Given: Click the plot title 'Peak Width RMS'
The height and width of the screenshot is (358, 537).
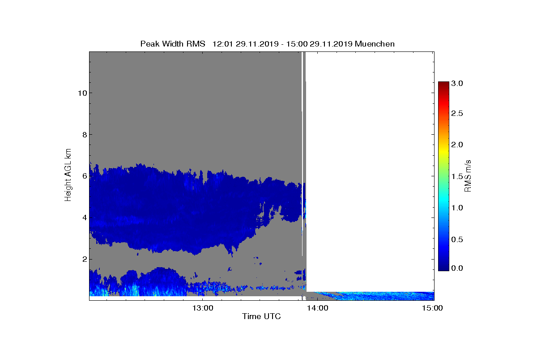Looking at the screenshot, I should click(173, 44).
